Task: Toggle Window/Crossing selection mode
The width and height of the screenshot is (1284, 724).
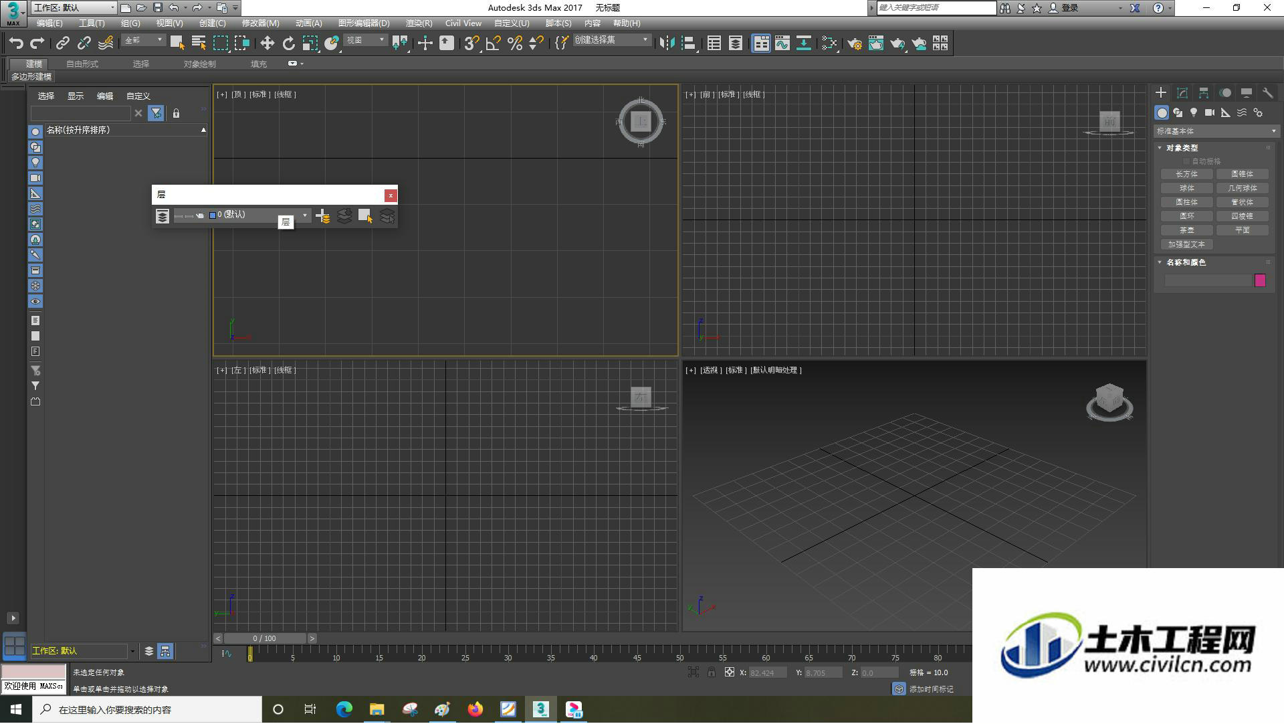Action: [242, 43]
